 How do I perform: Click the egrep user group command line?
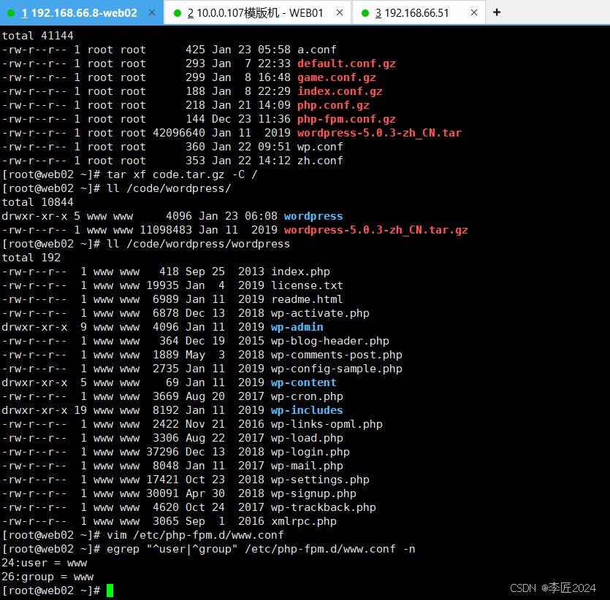(x=261, y=549)
